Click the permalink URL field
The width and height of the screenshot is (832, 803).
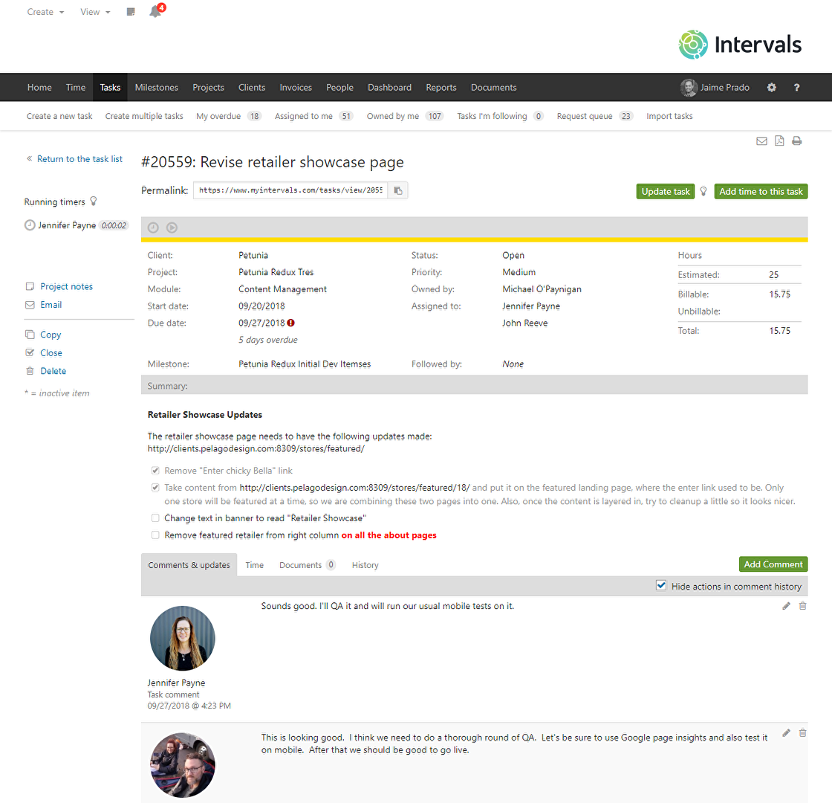[x=290, y=190]
